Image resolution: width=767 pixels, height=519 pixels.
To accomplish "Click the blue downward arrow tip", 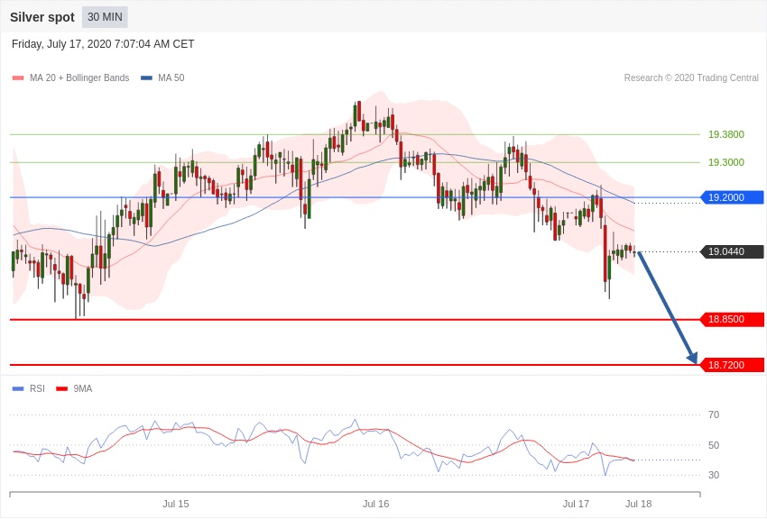I will click(694, 360).
